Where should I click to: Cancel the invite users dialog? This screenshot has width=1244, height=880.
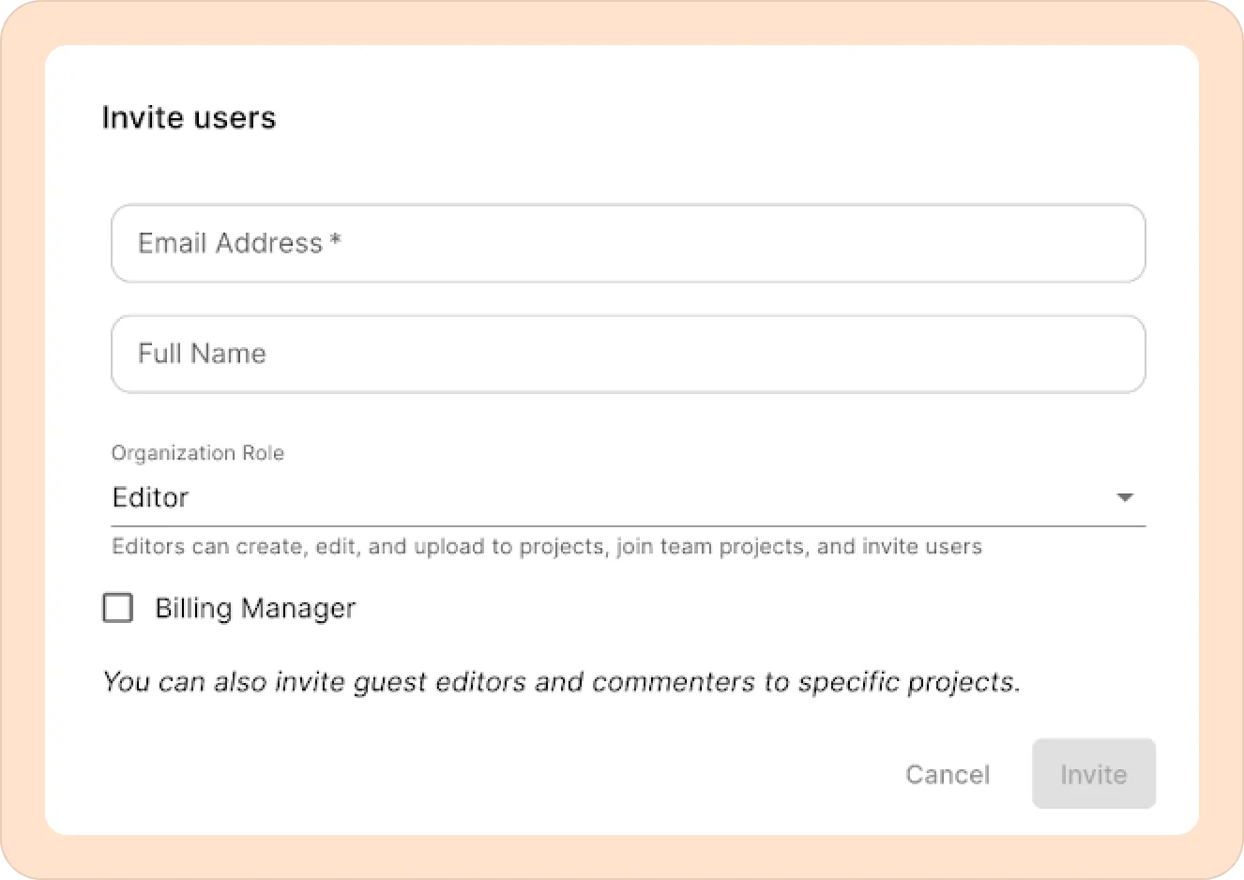coord(947,774)
